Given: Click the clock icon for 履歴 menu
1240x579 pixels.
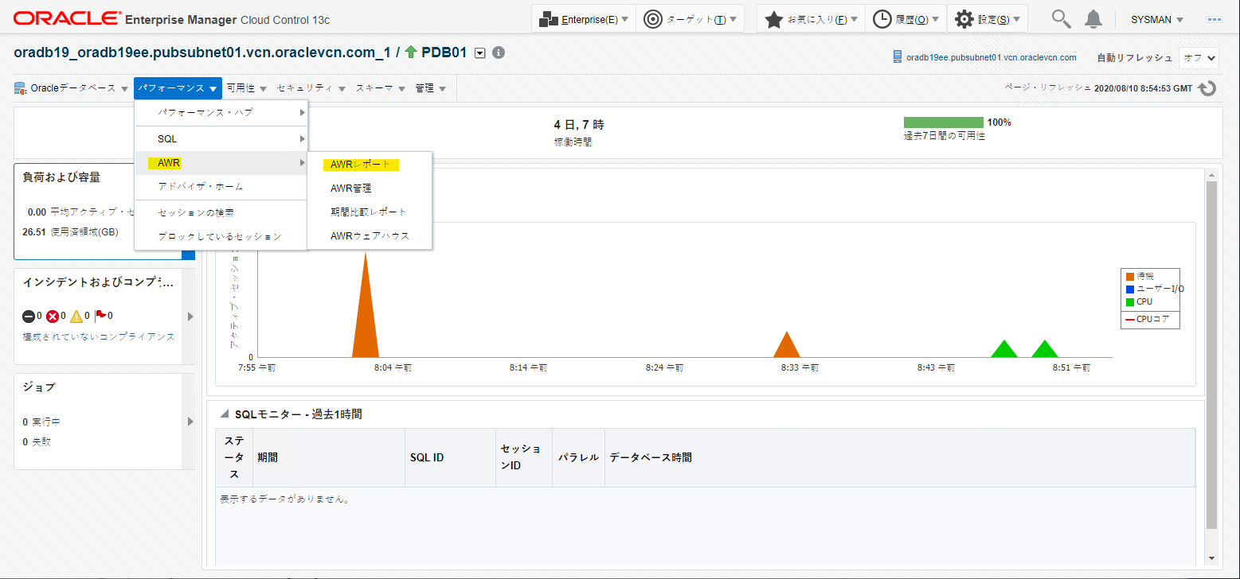Looking at the screenshot, I should pyautogui.click(x=881, y=17).
